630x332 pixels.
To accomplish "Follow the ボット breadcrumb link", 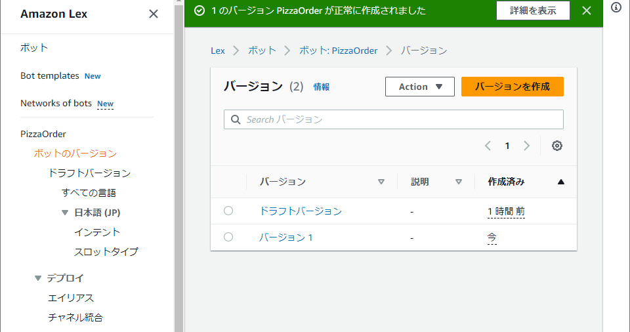I will pyautogui.click(x=262, y=51).
